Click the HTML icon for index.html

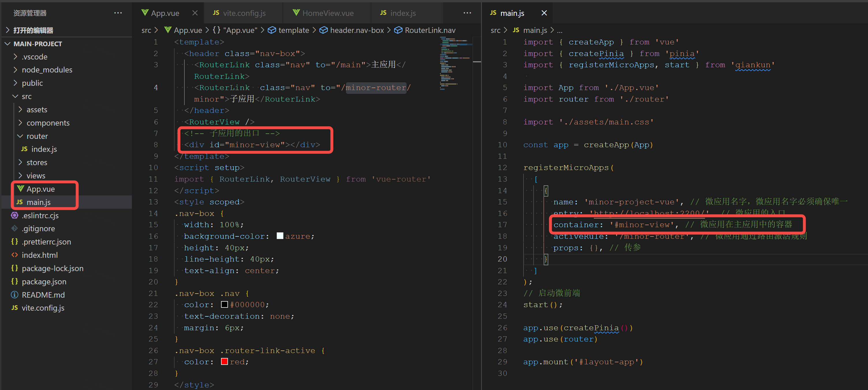point(14,255)
